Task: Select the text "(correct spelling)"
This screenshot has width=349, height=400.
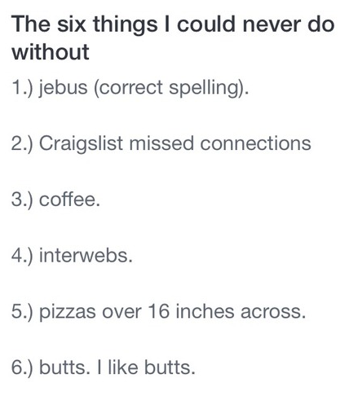Action: coord(170,88)
